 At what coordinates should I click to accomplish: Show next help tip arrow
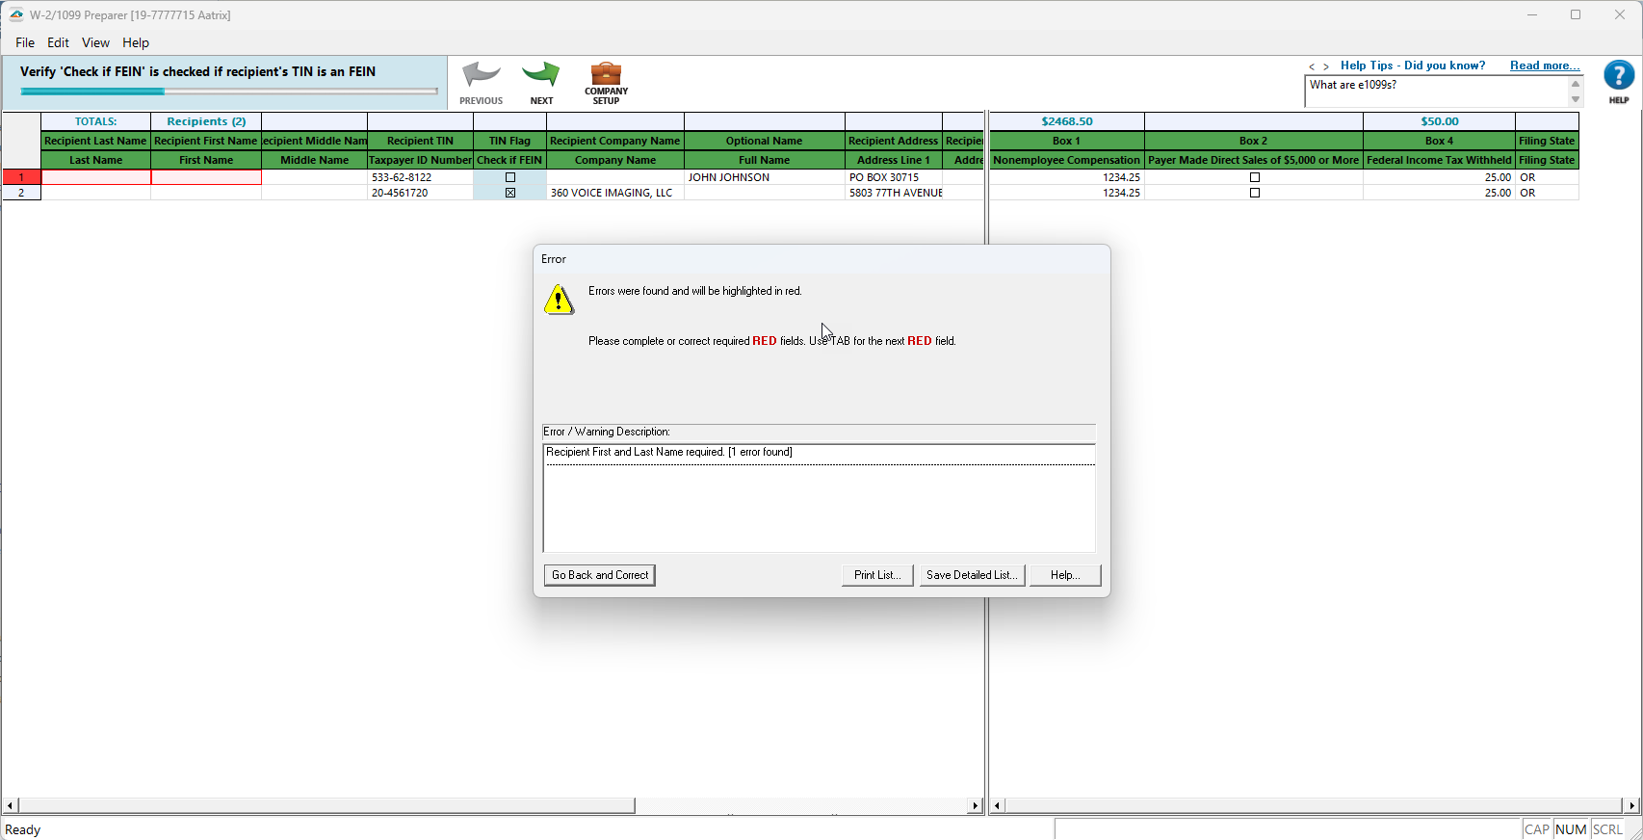[1326, 66]
